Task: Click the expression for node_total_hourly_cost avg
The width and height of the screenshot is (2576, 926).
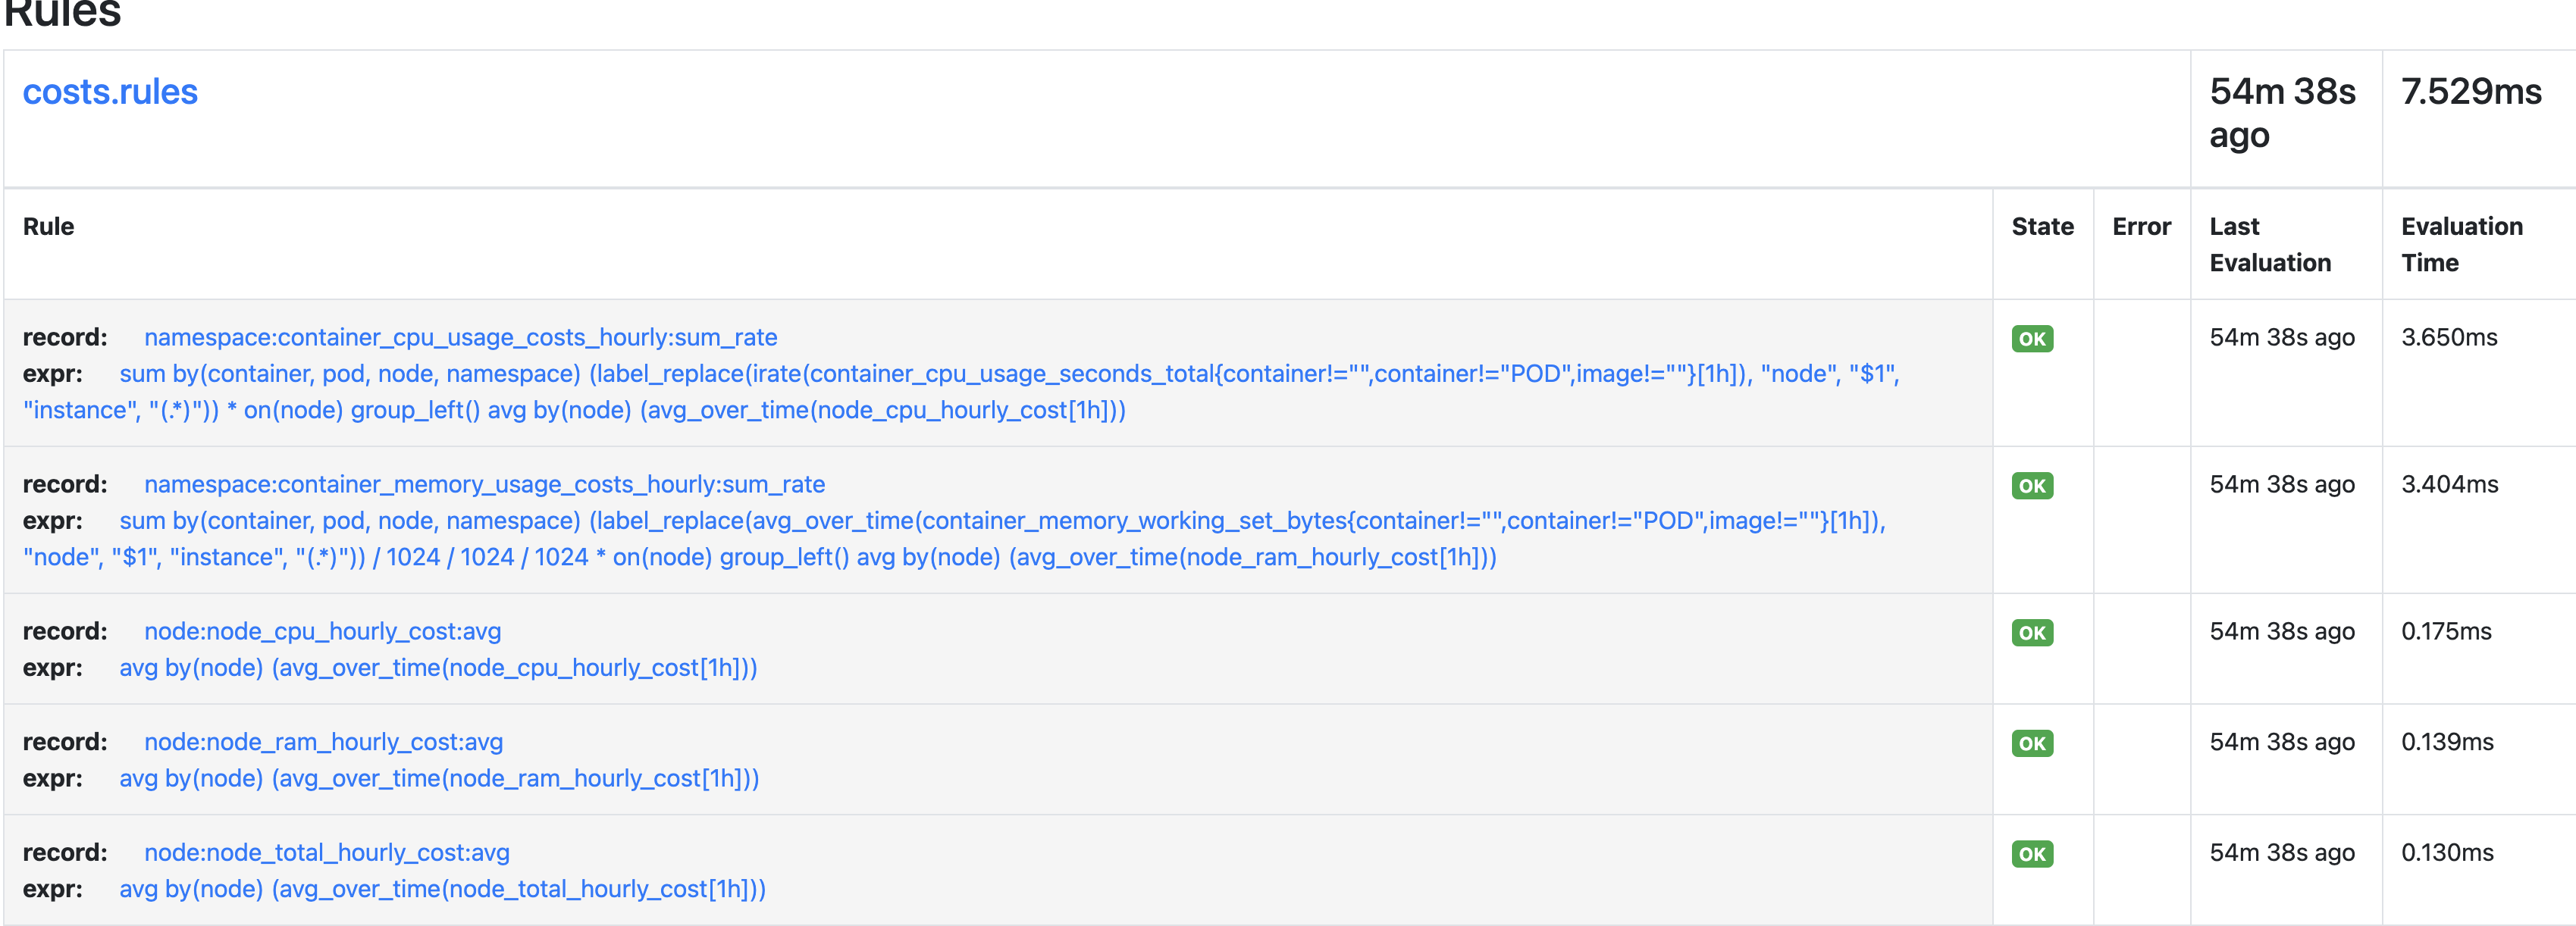Action: click(442, 889)
